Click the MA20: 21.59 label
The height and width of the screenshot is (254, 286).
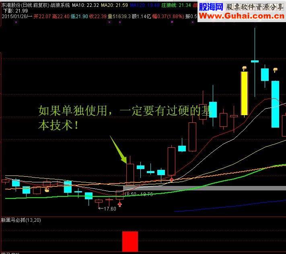coord(115,5)
